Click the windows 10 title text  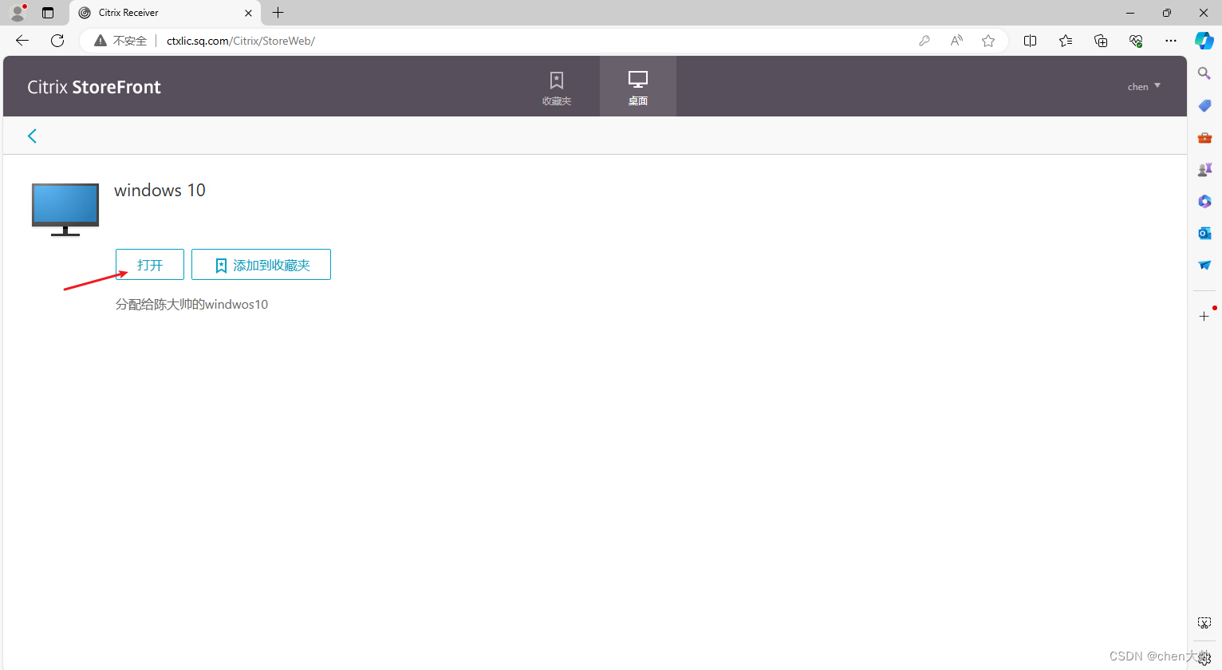[x=160, y=190]
